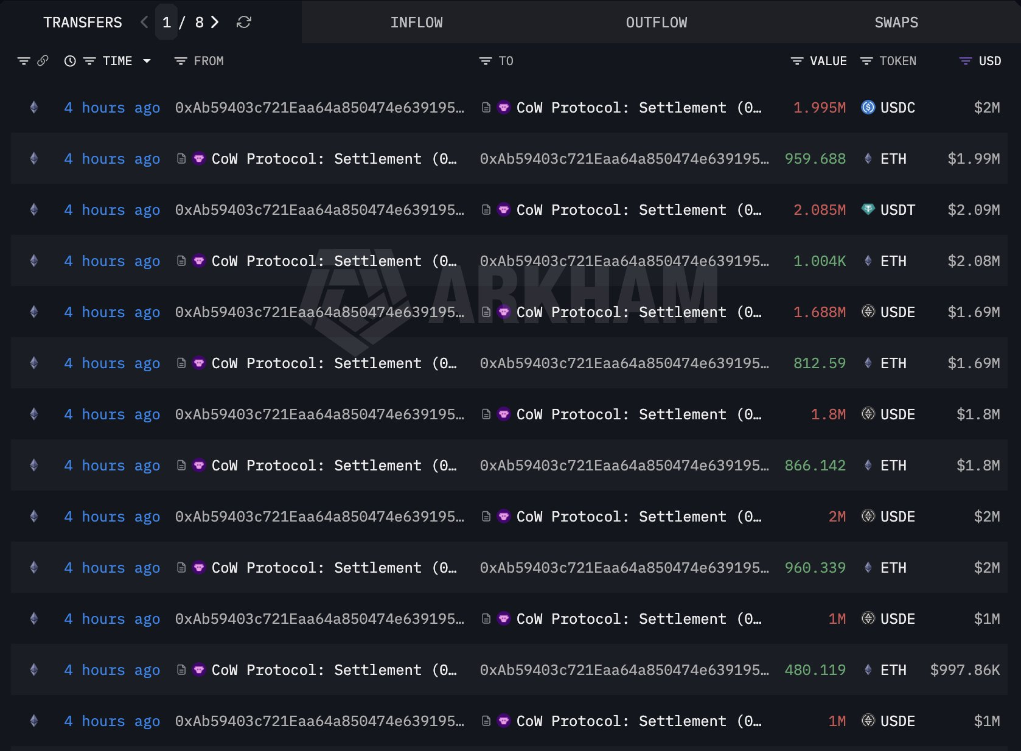Go to next transfers page
1021x751 pixels.
pyautogui.click(x=215, y=23)
